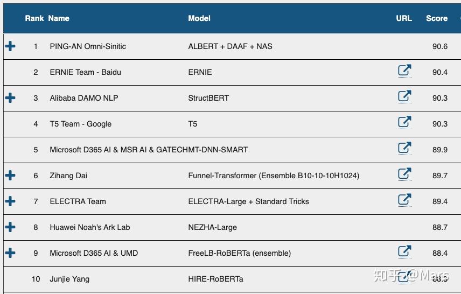Open external URL icon for MT-DNN-SMART row
The image size is (461, 294).
click(x=404, y=149)
